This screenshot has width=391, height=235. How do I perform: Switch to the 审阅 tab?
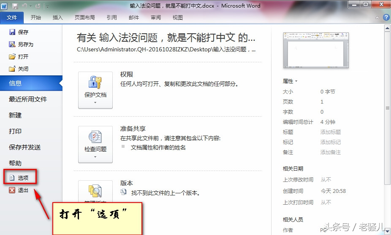[x=156, y=18]
